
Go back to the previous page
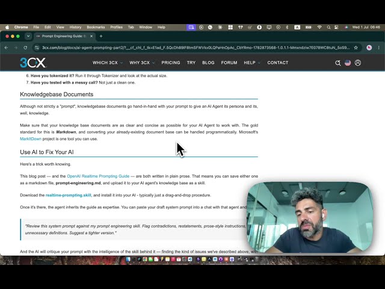(x=7, y=48)
